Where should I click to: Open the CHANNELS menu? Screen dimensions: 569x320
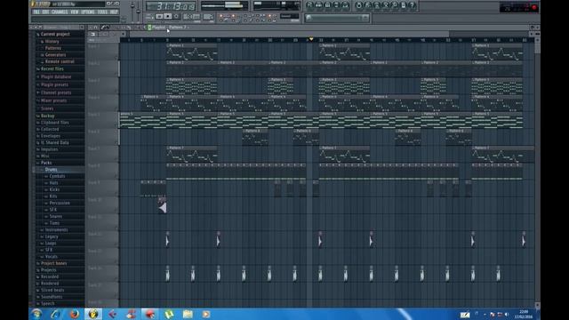(60, 12)
